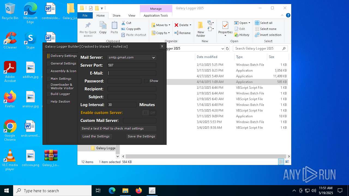This screenshot has width=349, height=196.
Task: Click the Server Port field
Action: (132, 65)
